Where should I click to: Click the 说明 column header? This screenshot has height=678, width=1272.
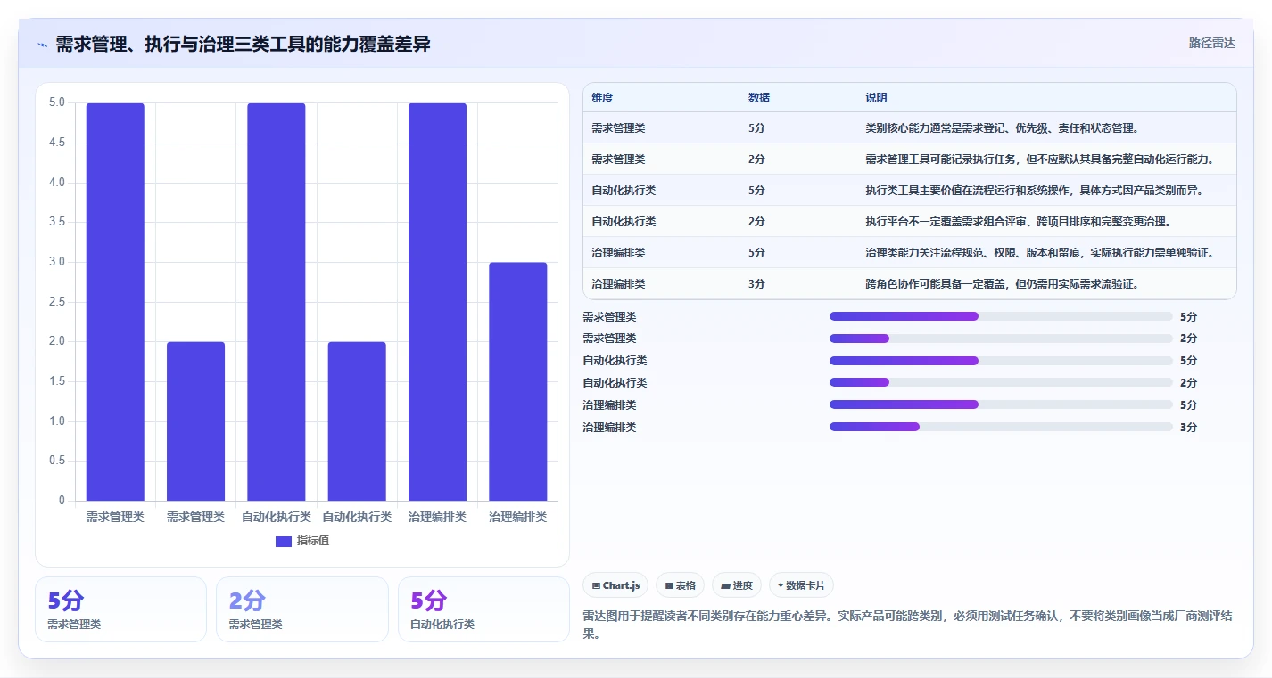pos(876,98)
